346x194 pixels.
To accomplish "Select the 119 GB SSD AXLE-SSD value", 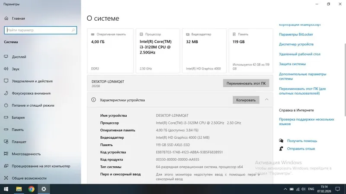I will 173,145.
